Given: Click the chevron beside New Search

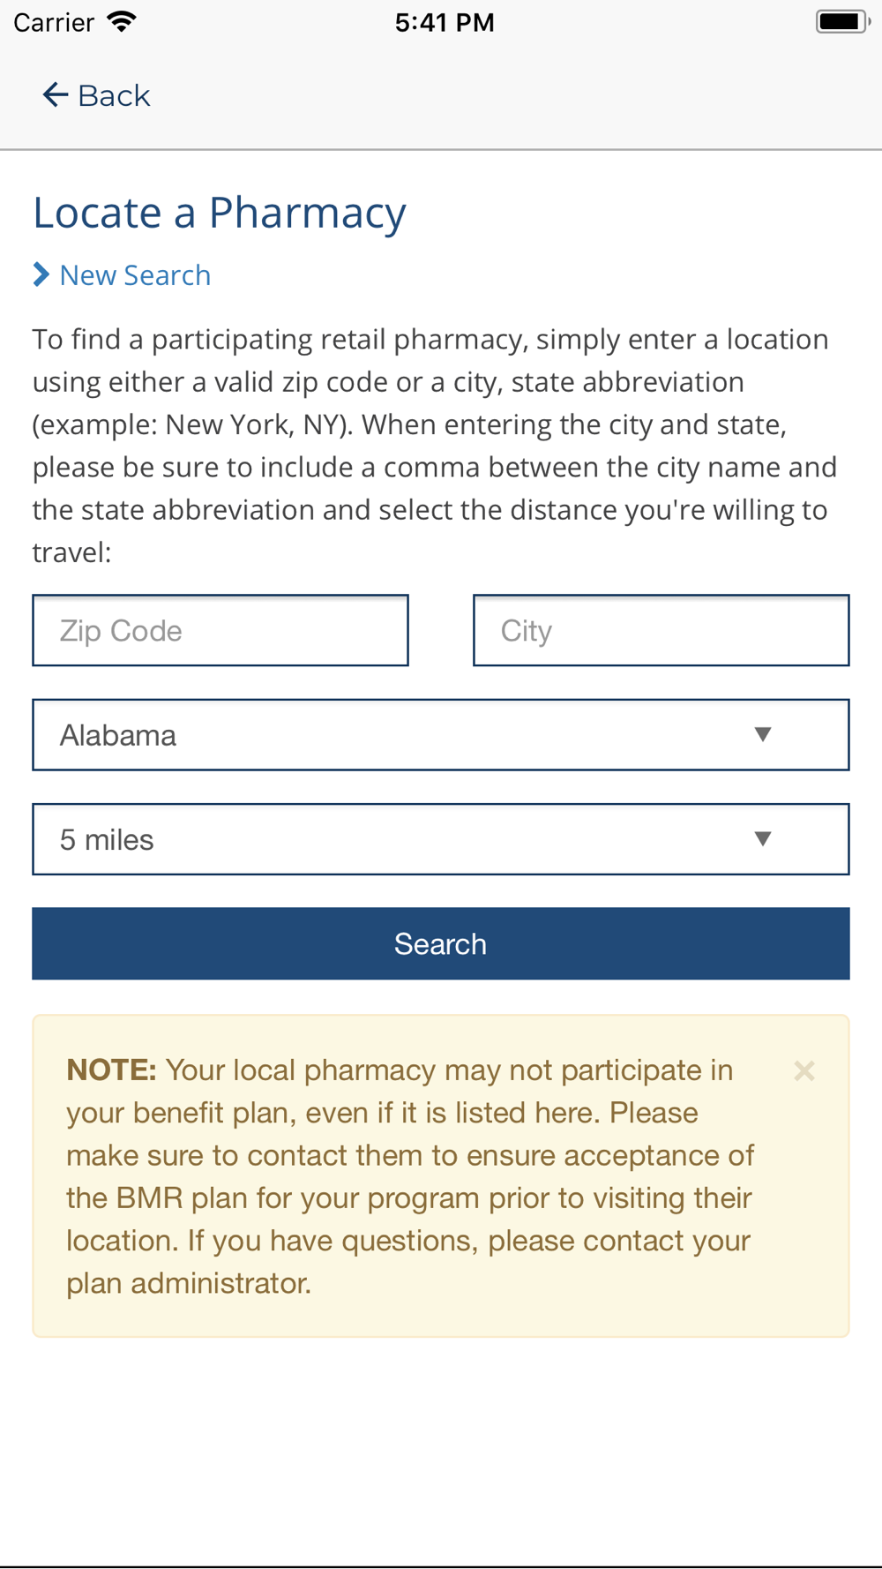Looking at the screenshot, I should 41,274.
